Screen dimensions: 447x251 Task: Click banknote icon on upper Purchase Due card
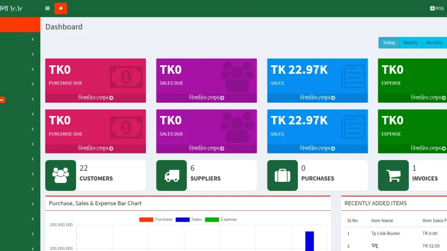[126, 77]
